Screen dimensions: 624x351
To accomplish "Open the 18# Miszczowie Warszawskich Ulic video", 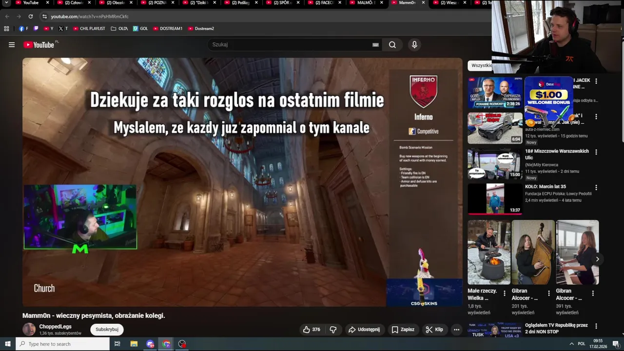I will tap(557, 155).
